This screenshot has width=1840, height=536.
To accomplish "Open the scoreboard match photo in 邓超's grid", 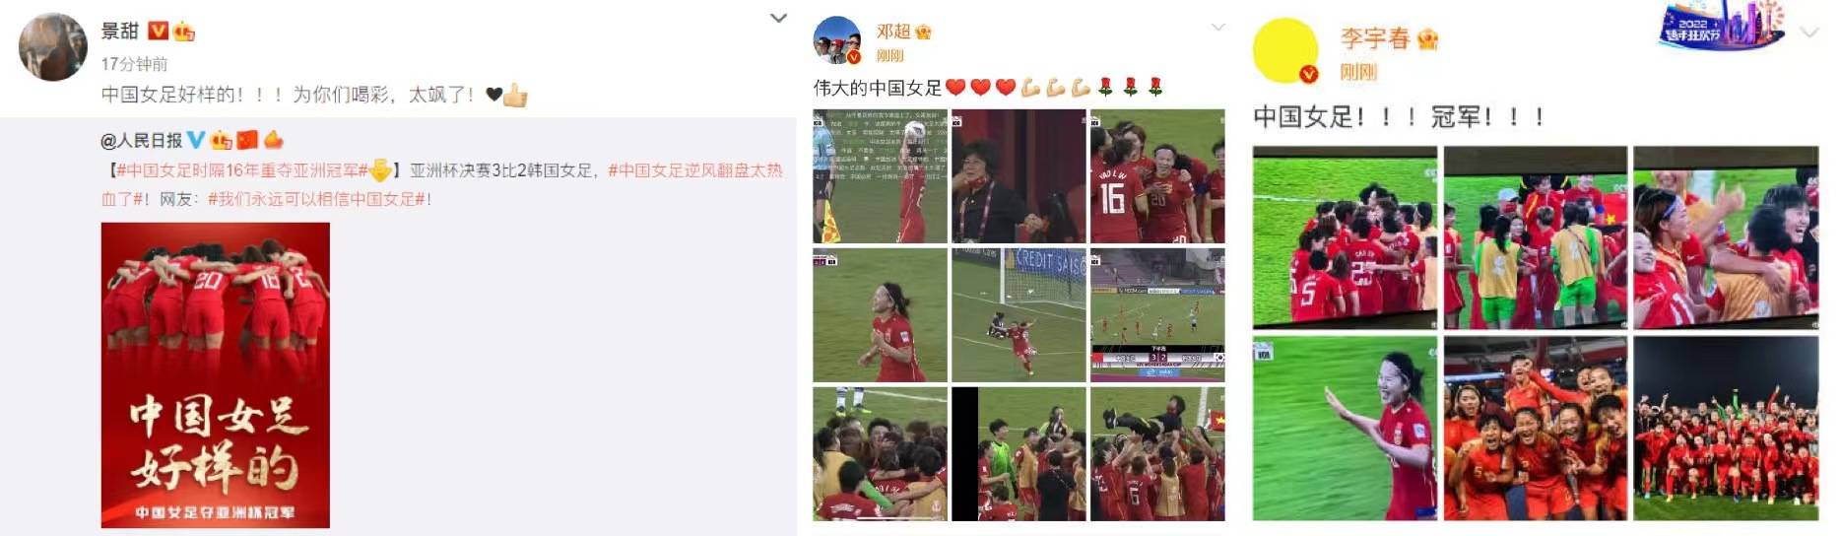I will (1157, 315).
